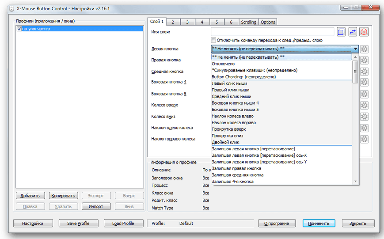The image size is (384, 239).
Task: Switch to layer tab 3
Action: pos(187,22)
